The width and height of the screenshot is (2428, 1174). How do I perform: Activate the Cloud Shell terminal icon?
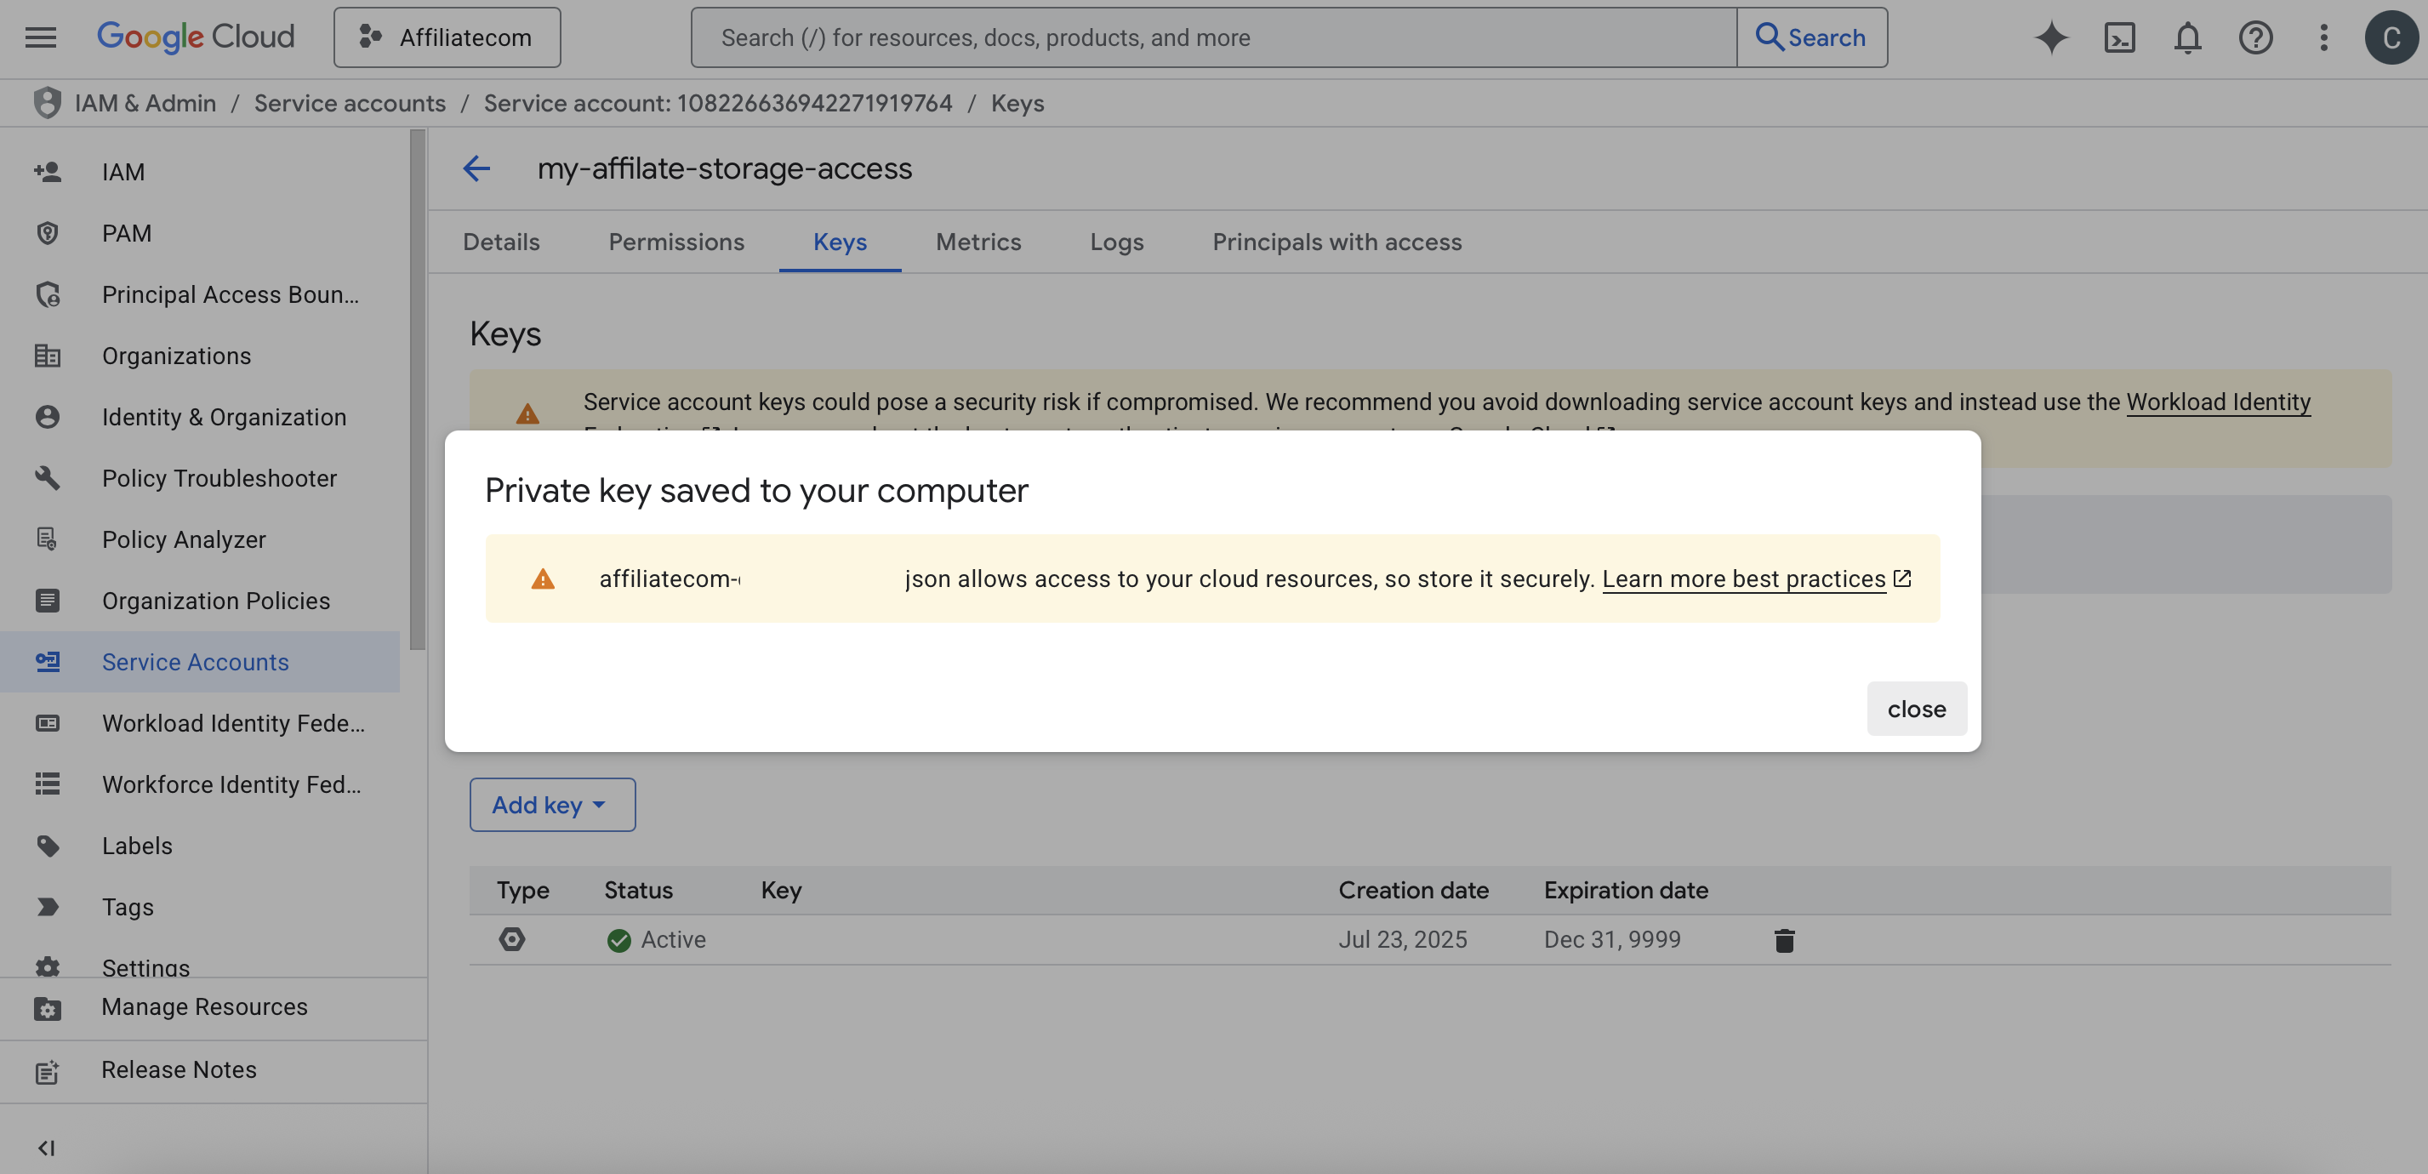tap(2120, 37)
